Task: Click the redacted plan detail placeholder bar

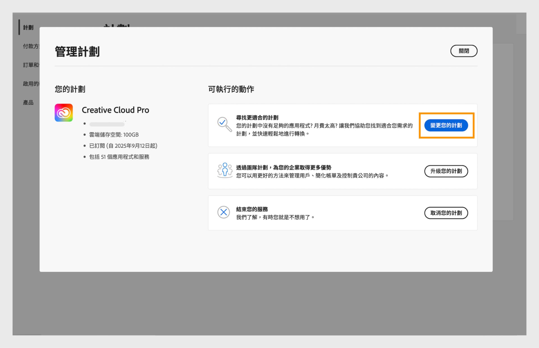Action: pos(107,124)
